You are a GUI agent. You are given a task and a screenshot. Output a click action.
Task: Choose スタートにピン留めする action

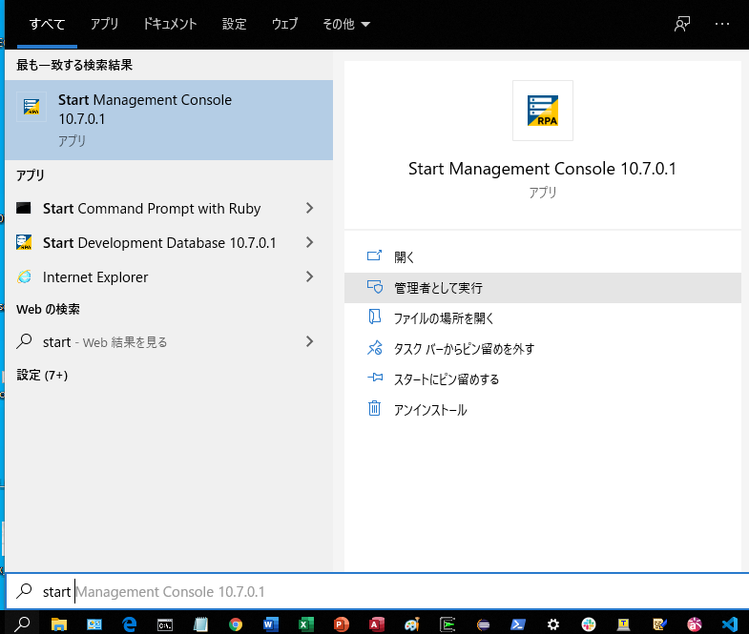tap(543, 379)
